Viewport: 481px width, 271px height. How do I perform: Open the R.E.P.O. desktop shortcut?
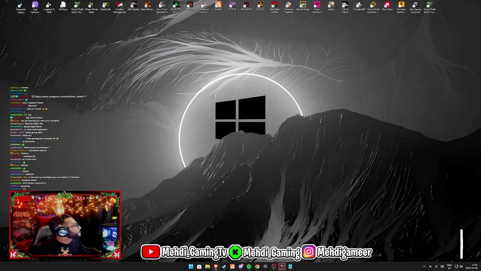coord(260,6)
